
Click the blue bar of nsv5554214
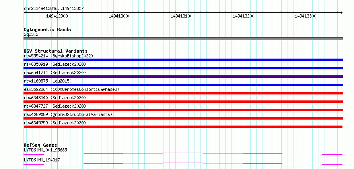pos(183,60)
